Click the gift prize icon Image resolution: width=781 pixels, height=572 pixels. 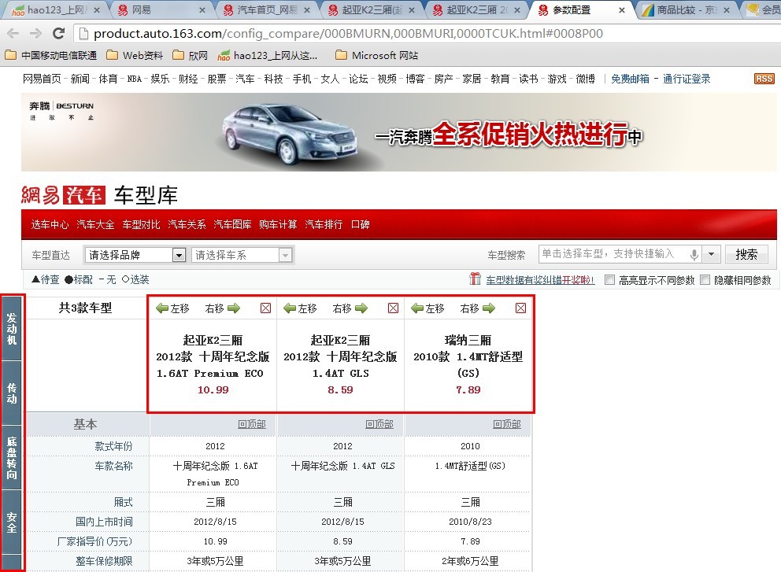click(476, 279)
